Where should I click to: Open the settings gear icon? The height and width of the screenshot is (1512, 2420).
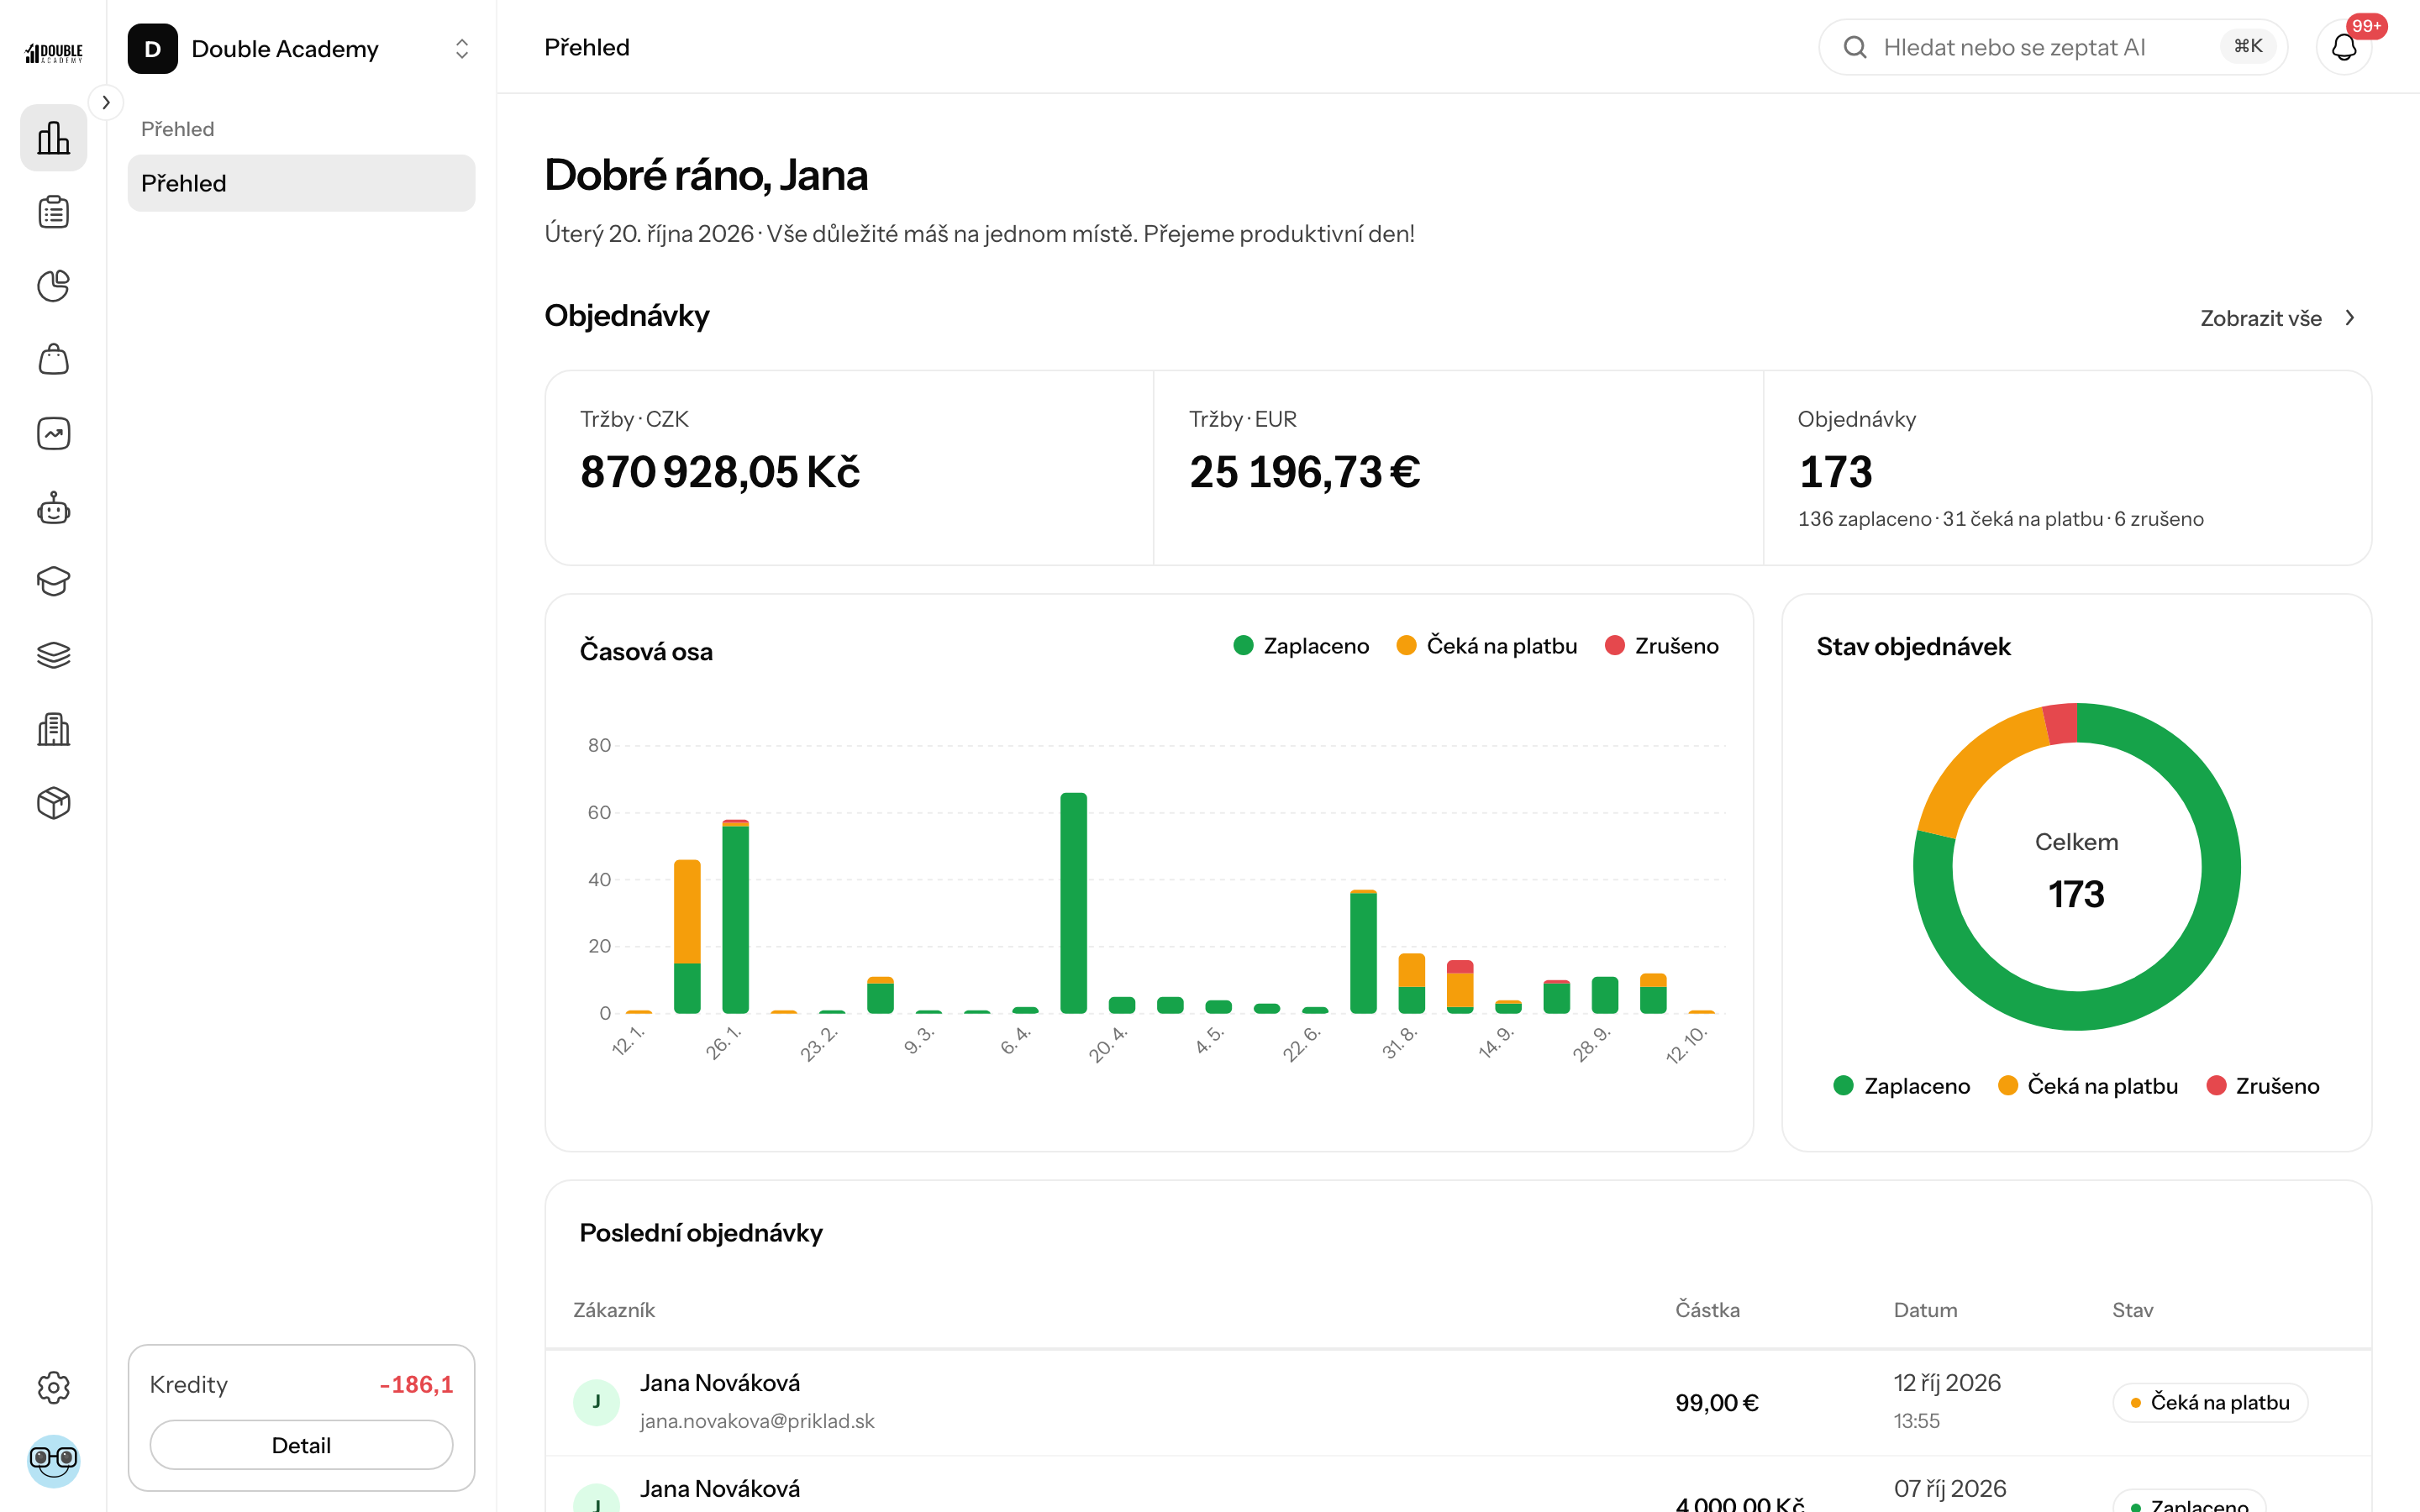53,1387
